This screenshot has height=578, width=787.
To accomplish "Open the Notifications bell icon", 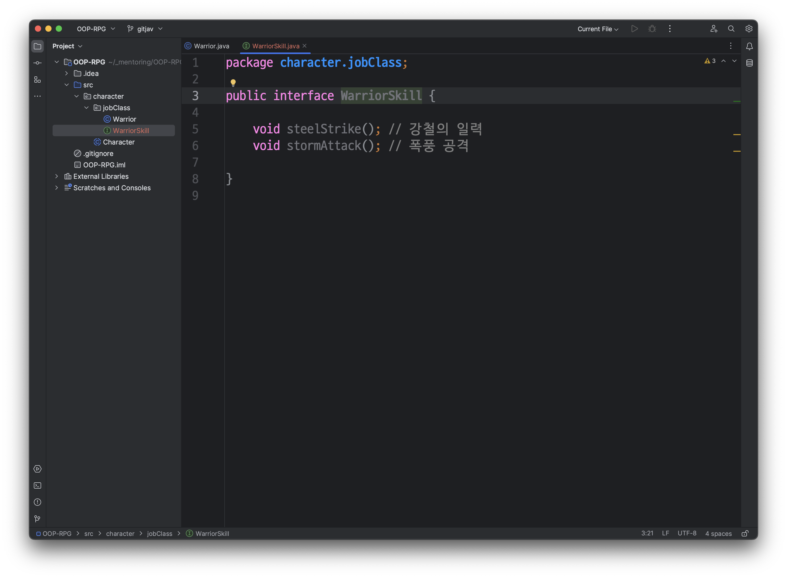I will [x=749, y=46].
